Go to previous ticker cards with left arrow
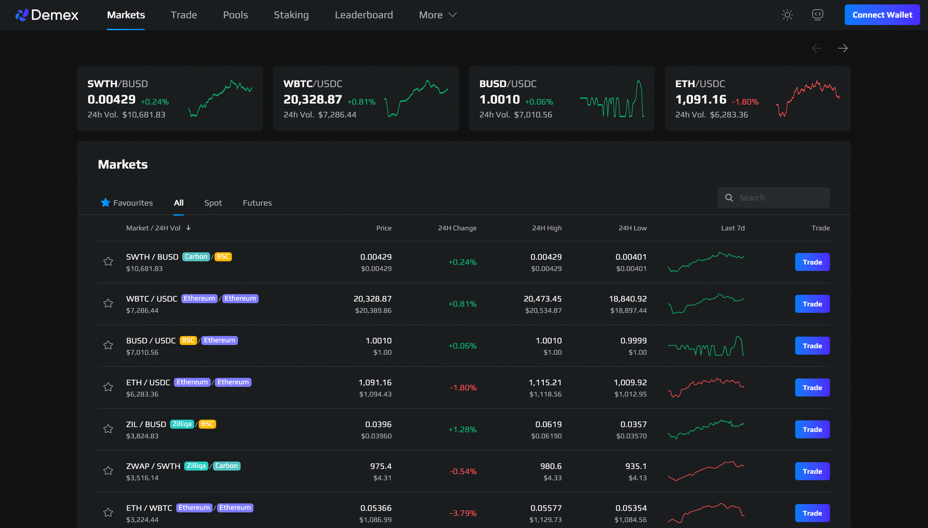 click(817, 48)
